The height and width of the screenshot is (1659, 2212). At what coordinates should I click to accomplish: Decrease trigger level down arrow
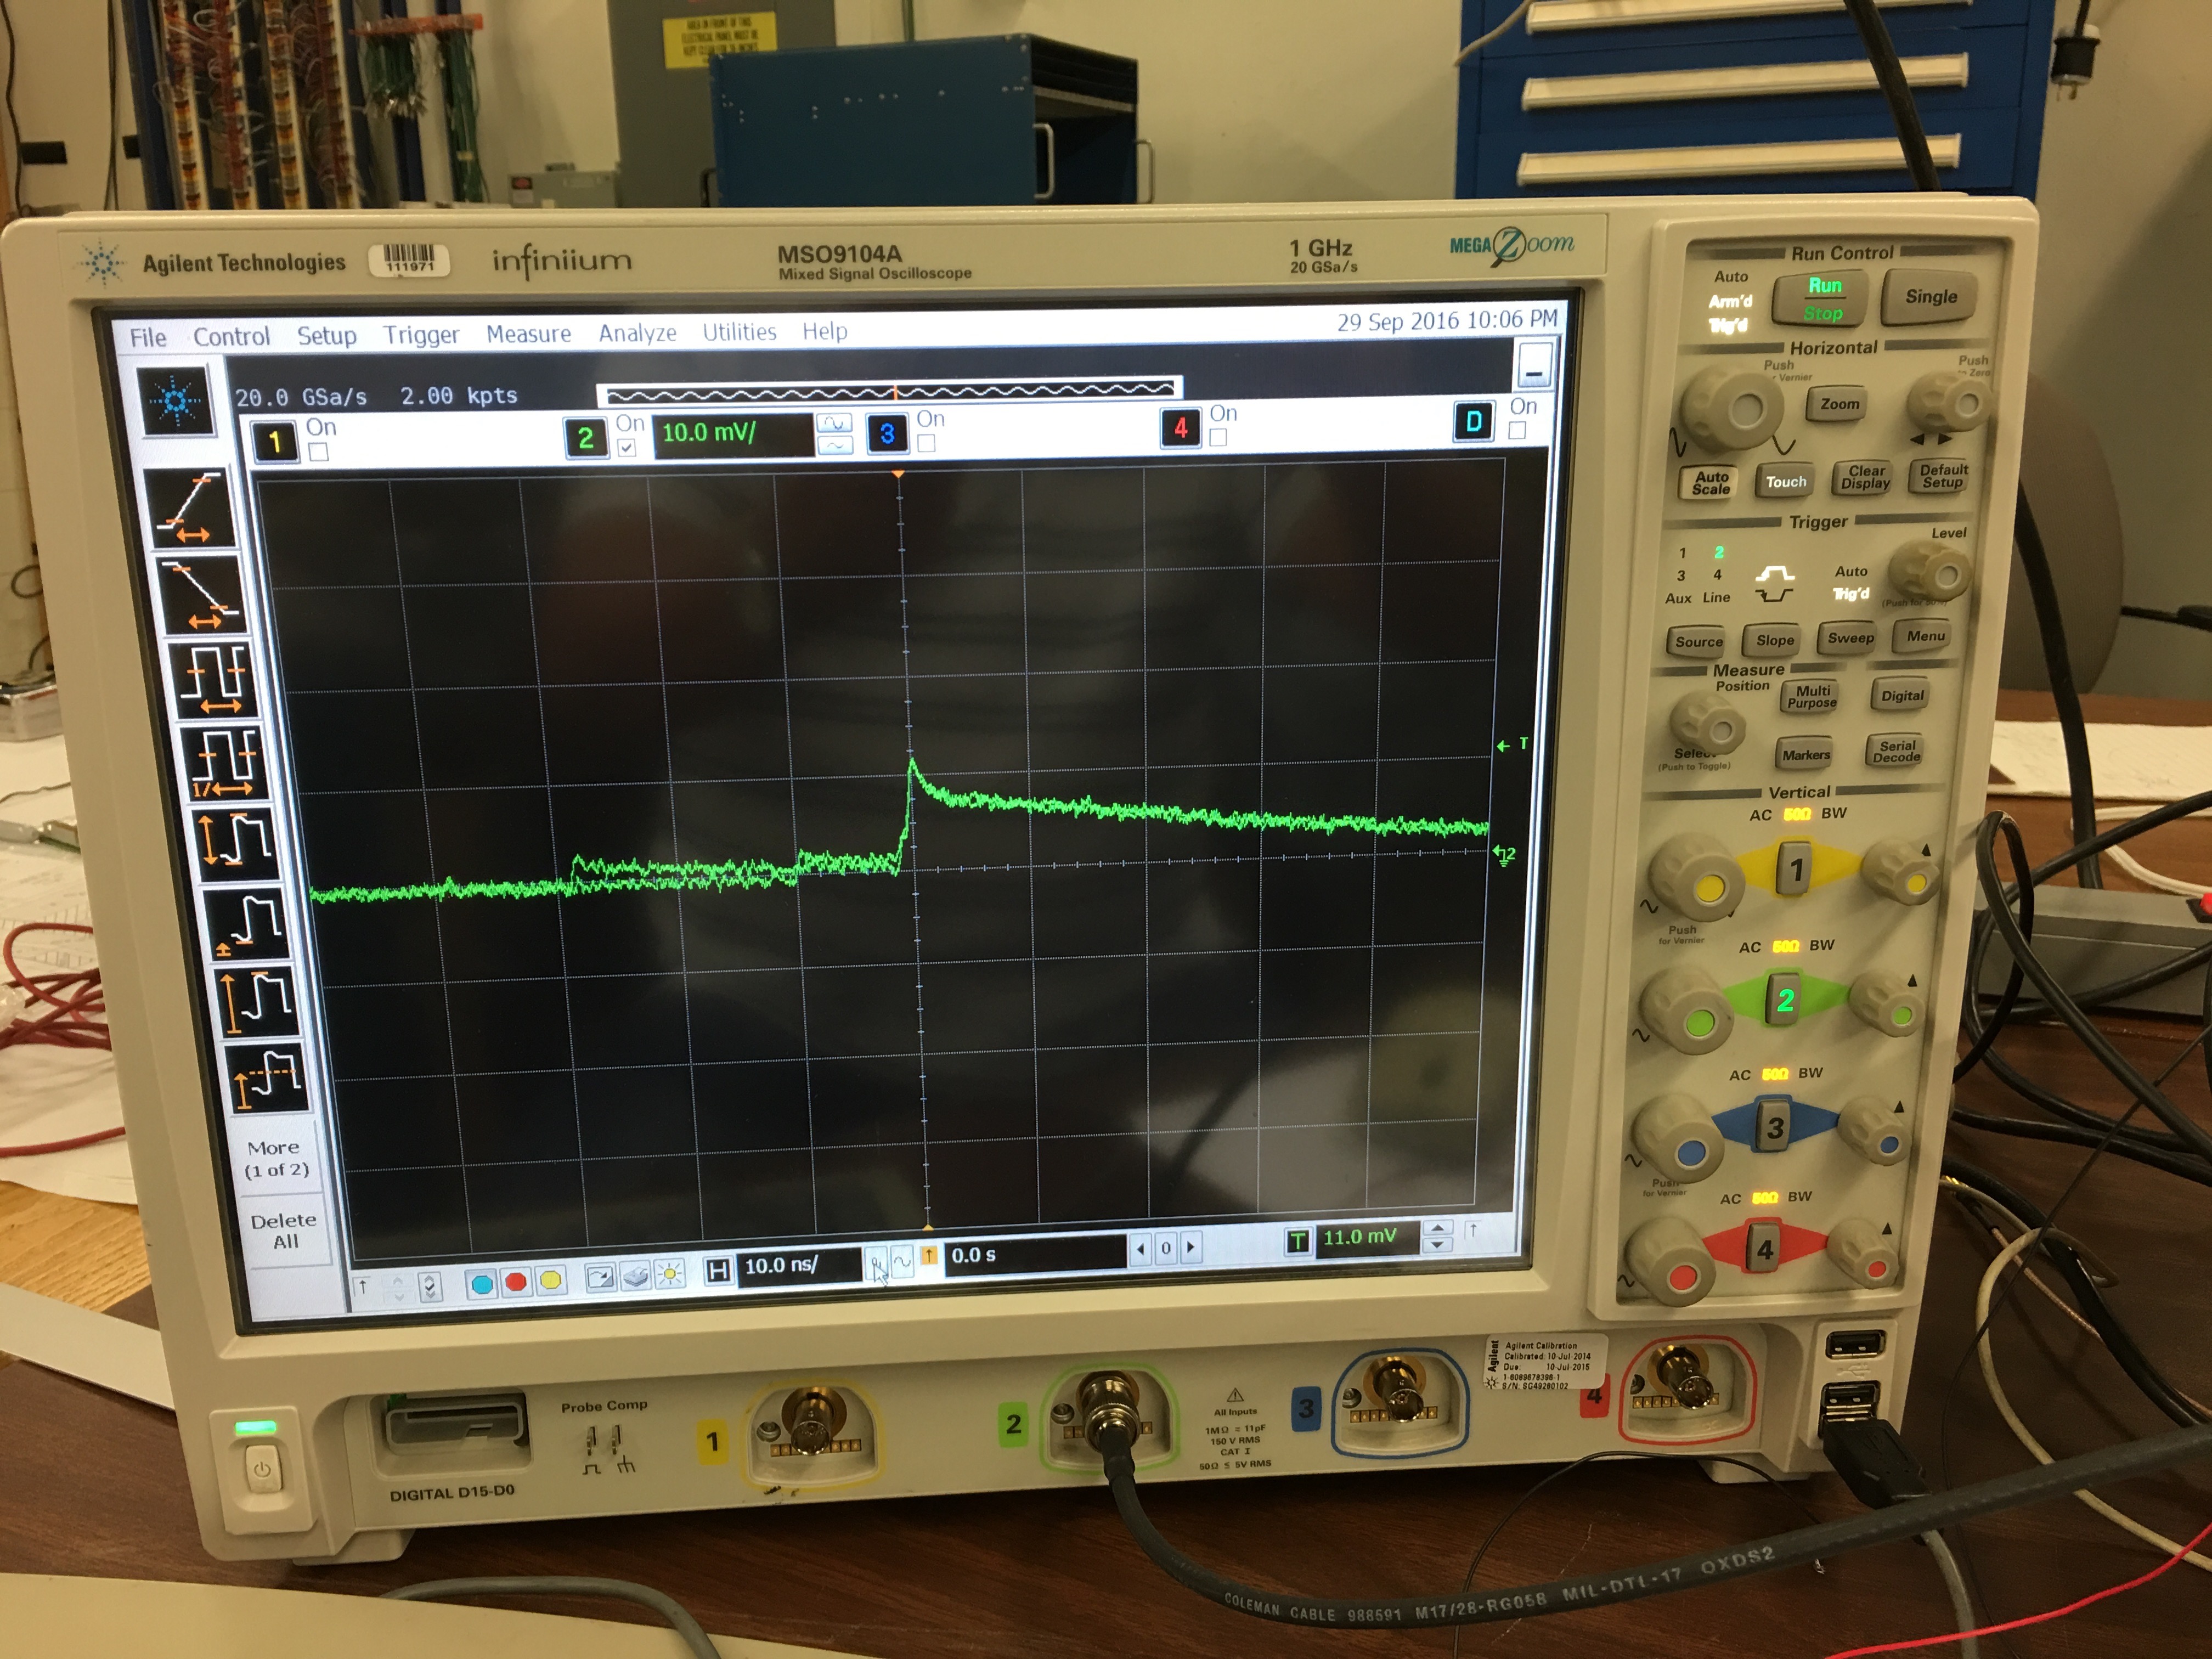1437,1245
